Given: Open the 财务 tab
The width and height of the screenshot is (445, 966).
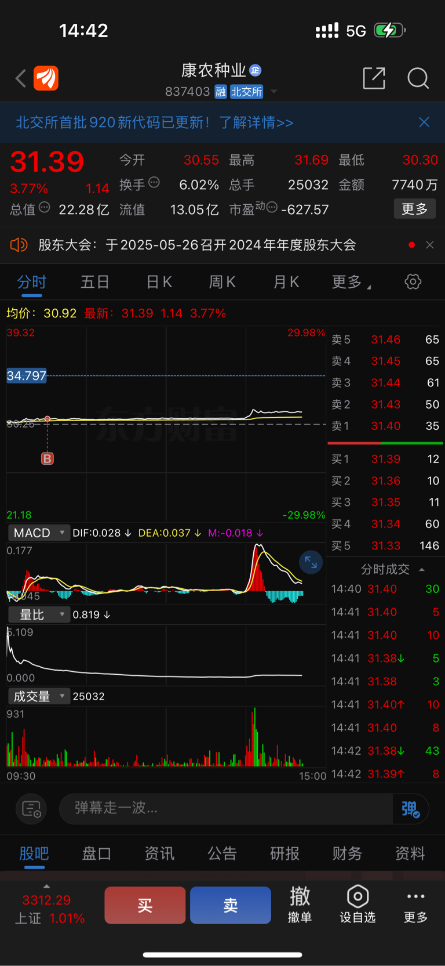Looking at the screenshot, I should coord(347,853).
